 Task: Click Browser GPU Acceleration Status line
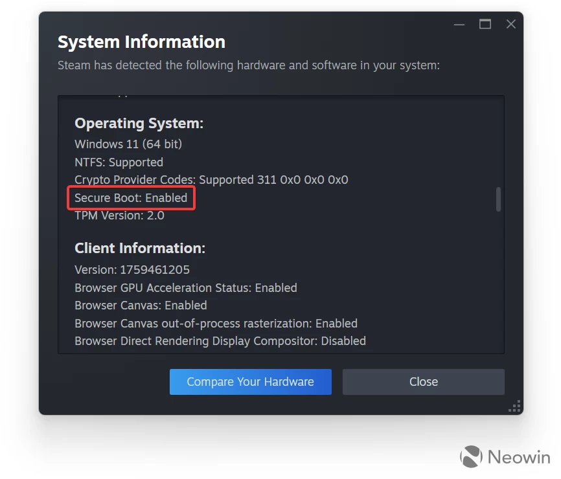pyautogui.click(x=186, y=288)
